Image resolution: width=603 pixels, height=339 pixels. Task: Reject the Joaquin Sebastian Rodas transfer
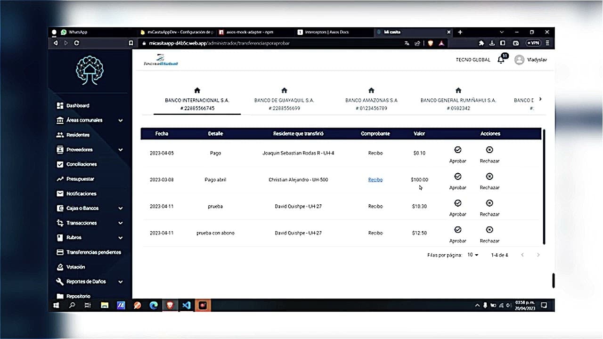click(489, 154)
